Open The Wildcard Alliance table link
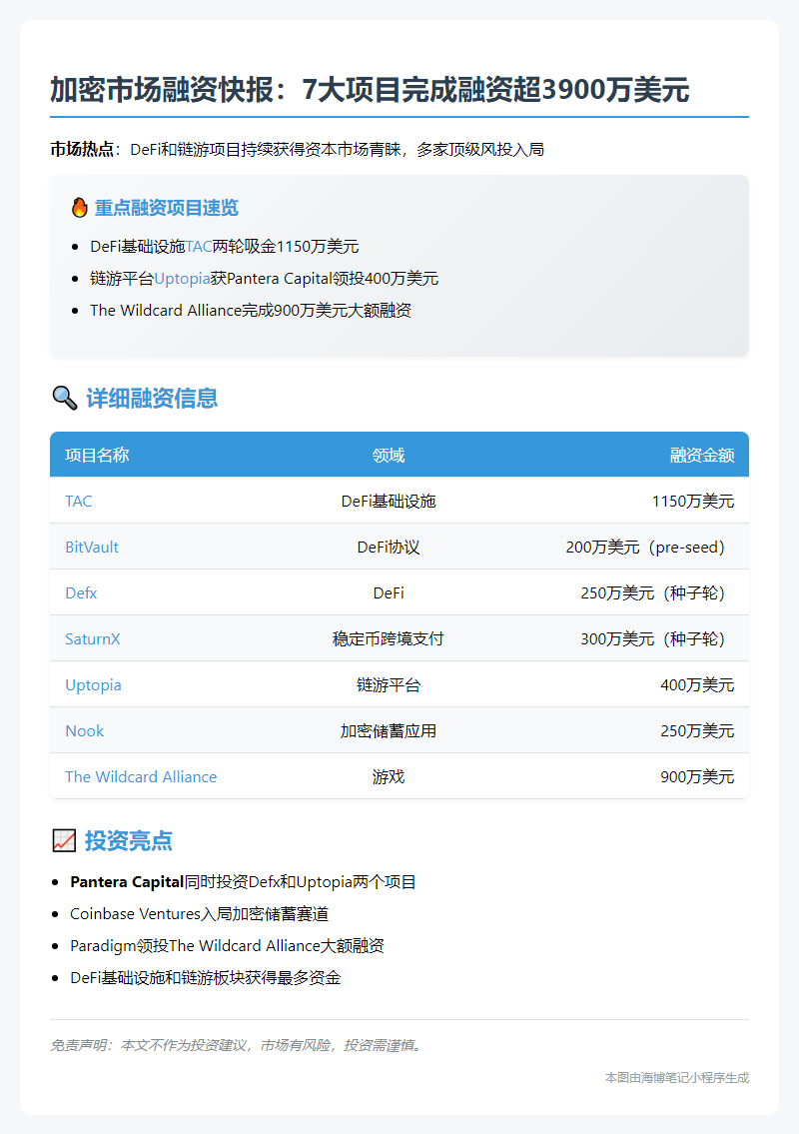Screen dimensions: 799x1134 140,776
